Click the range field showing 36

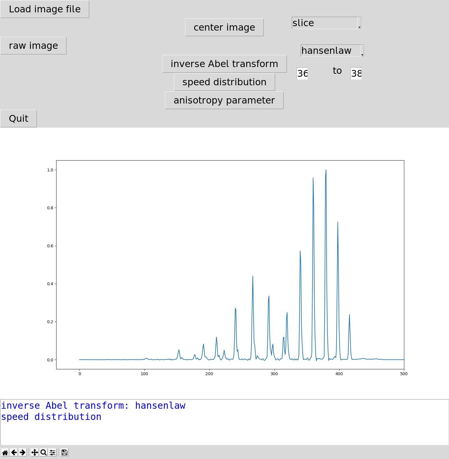pos(302,74)
